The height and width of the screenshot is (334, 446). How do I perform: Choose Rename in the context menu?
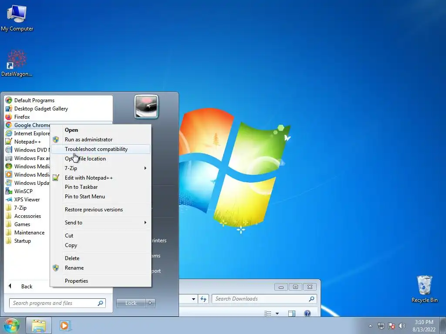point(101,268)
